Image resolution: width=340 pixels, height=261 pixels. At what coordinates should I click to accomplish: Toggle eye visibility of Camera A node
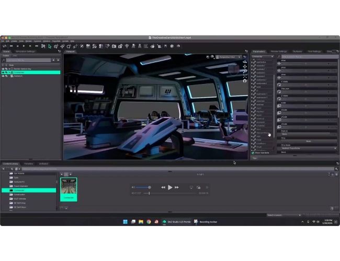coord(3,76)
